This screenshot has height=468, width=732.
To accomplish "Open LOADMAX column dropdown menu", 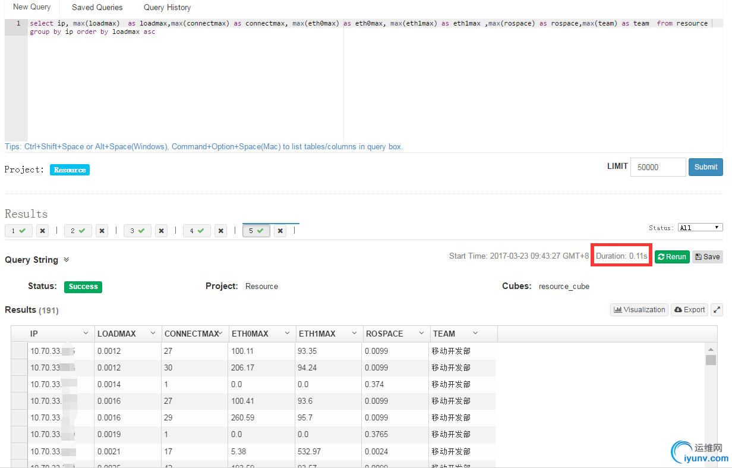I will point(153,334).
